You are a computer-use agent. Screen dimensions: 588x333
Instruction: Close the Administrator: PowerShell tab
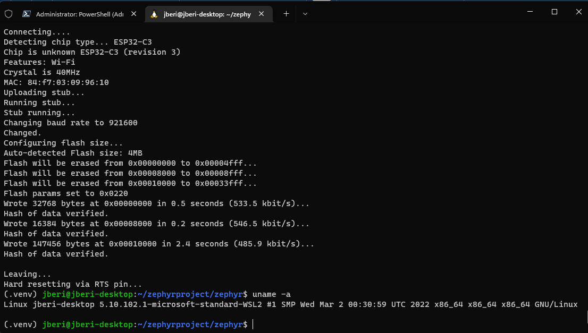(134, 14)
